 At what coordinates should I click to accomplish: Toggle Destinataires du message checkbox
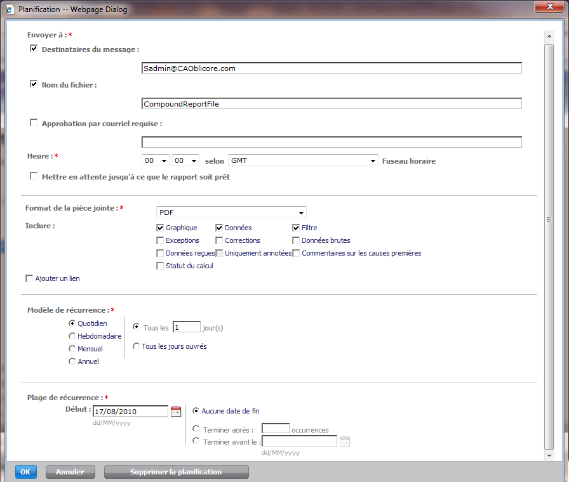(34, 49)
